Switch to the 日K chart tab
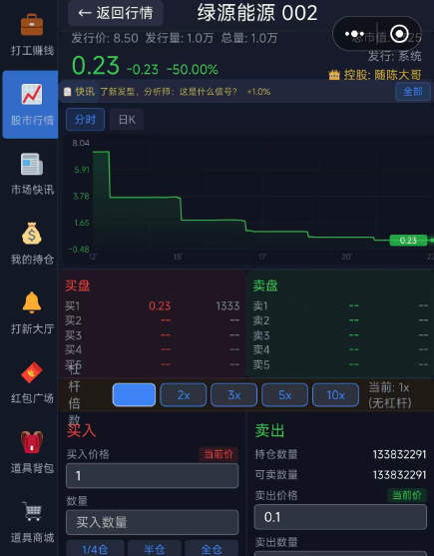The image size is (434, 556). click(127, 120)
